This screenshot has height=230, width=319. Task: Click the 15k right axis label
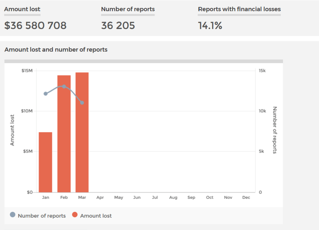(x=262, y=71)
